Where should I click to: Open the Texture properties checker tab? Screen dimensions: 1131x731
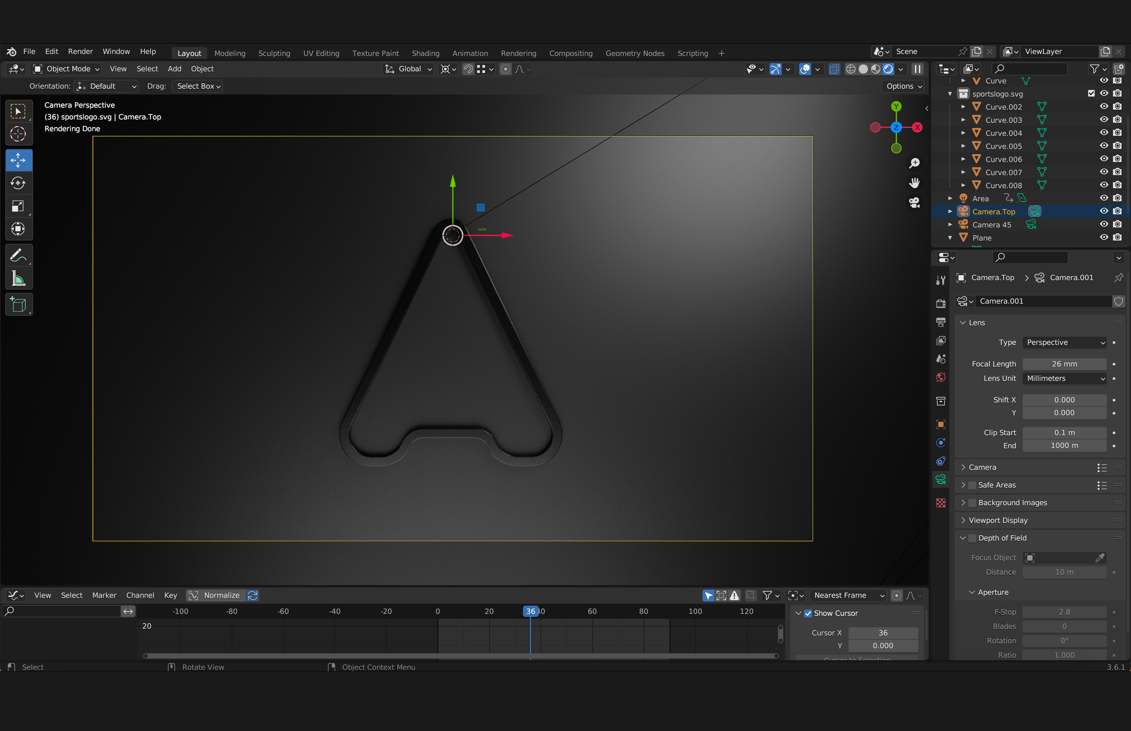tap(941, 503)
